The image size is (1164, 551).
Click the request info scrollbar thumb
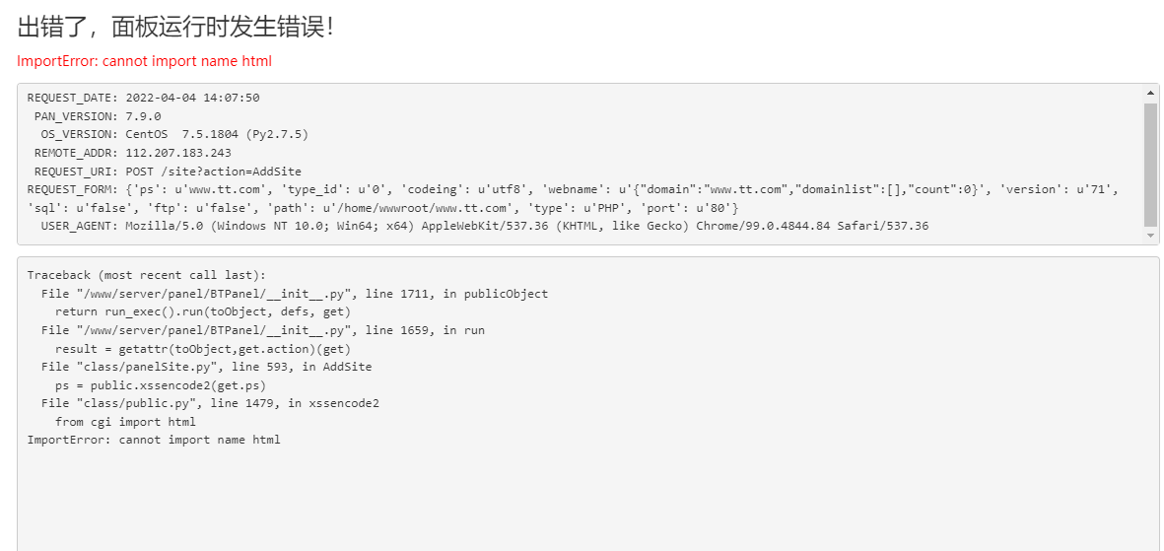pos(1150,165)
